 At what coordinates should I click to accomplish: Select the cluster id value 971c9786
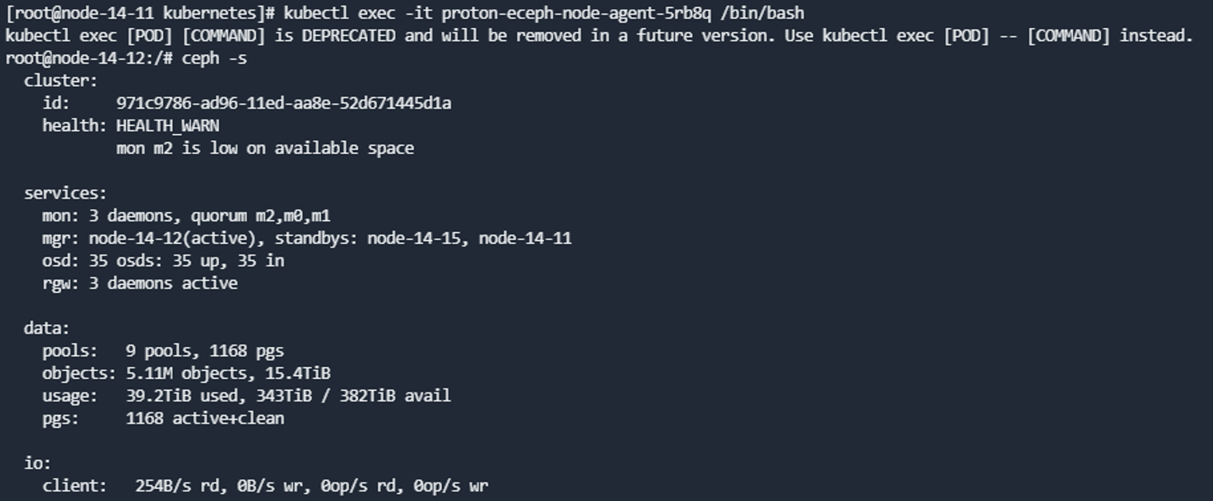(284, 103)
